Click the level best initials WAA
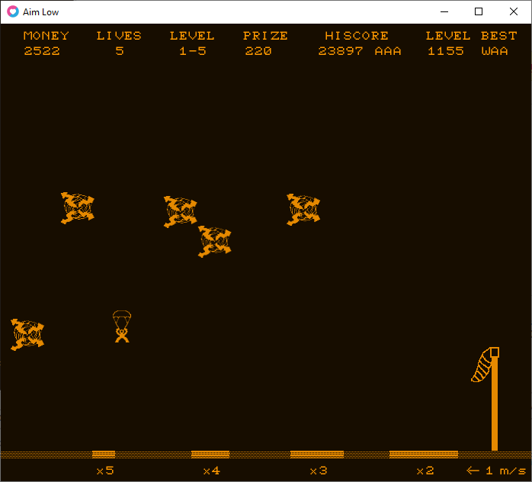532x482 pixels. coord(495,51)
